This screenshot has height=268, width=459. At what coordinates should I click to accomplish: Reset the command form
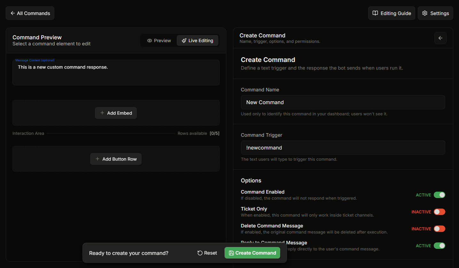tap(207, 253)
